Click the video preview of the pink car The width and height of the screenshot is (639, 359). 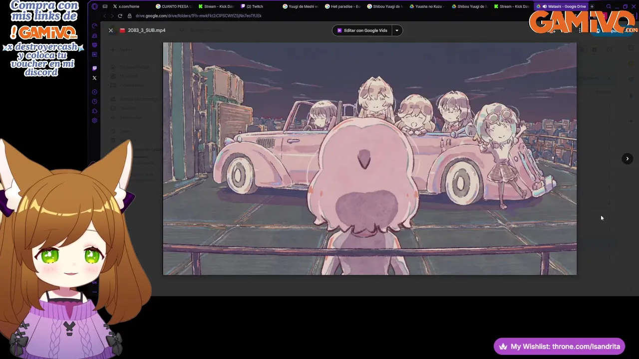[369, 159]
